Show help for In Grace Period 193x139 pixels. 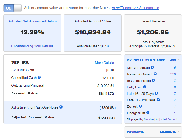153,80
